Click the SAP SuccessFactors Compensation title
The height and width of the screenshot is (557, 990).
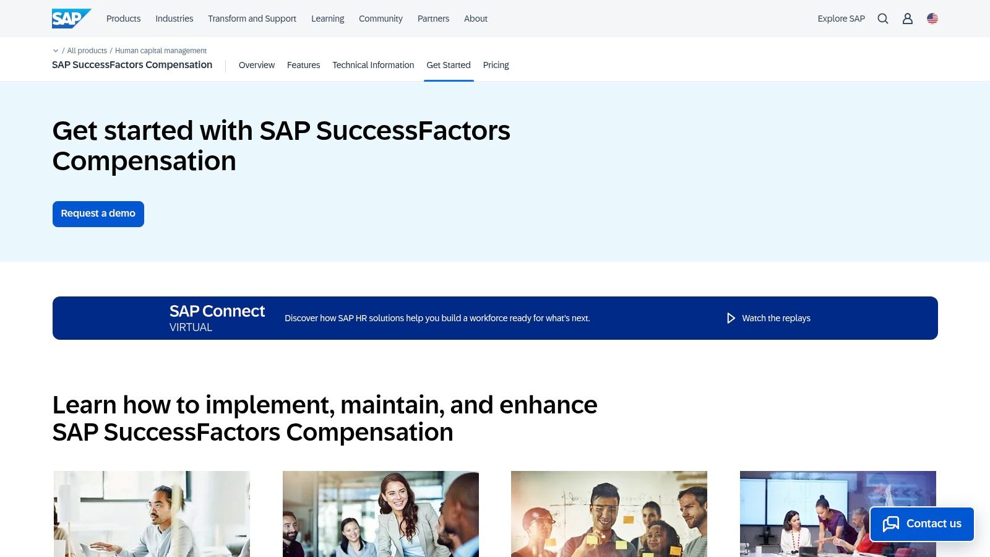click(x=132, y=64)
